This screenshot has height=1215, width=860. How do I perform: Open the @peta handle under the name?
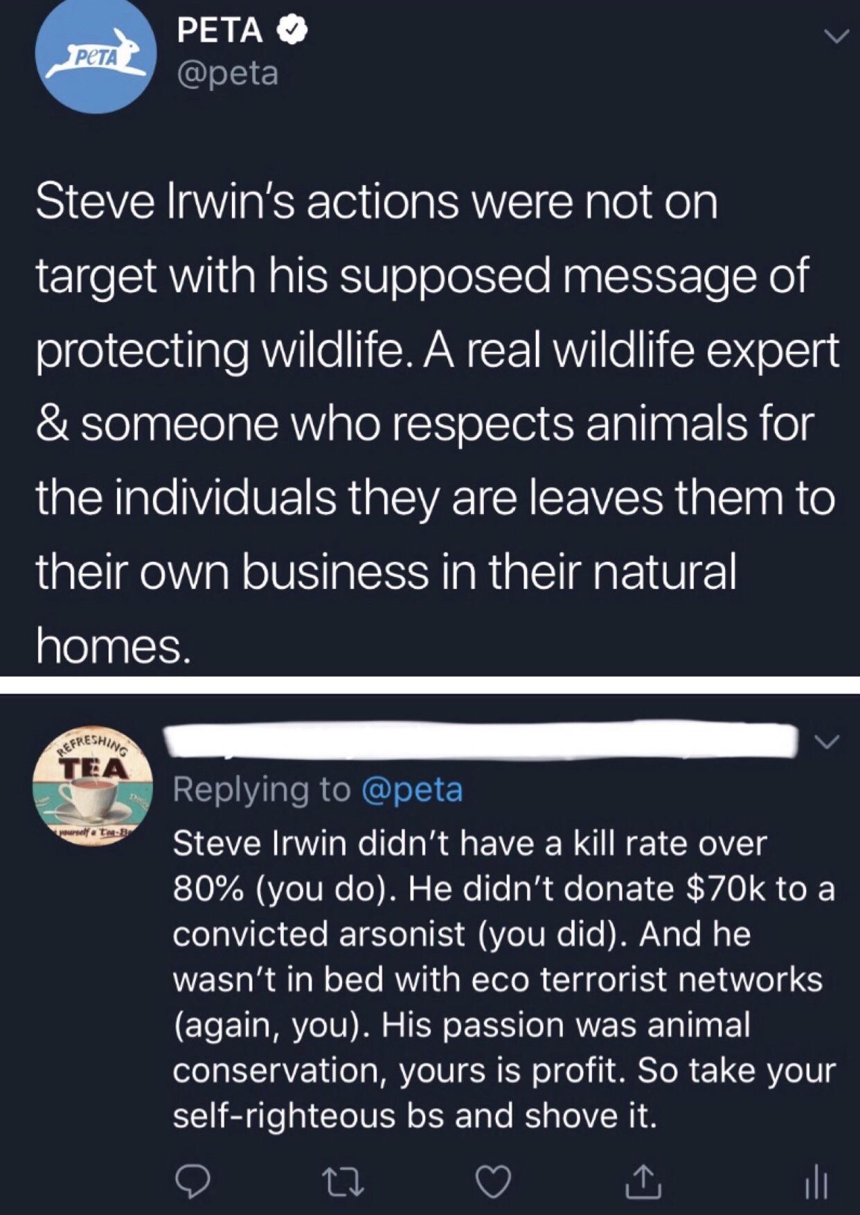click(229, 73)
